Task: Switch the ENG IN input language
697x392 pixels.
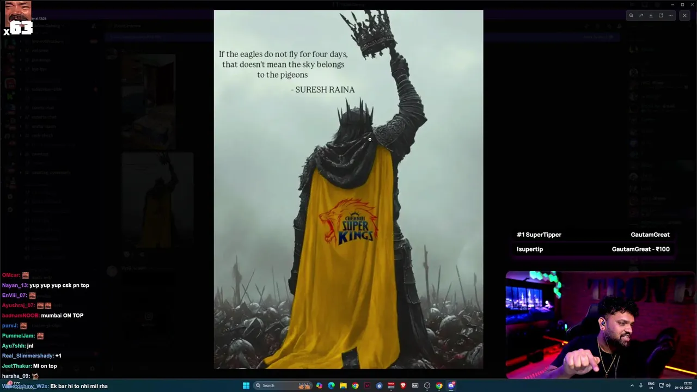Action: coord(651,385)
